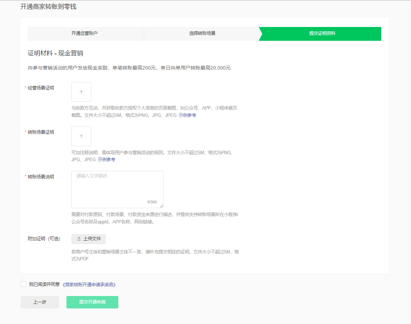The width and height of the screenshot is (411, 324).
Task: Click the 附加证明（可选）field label
Action: (44, 239)
